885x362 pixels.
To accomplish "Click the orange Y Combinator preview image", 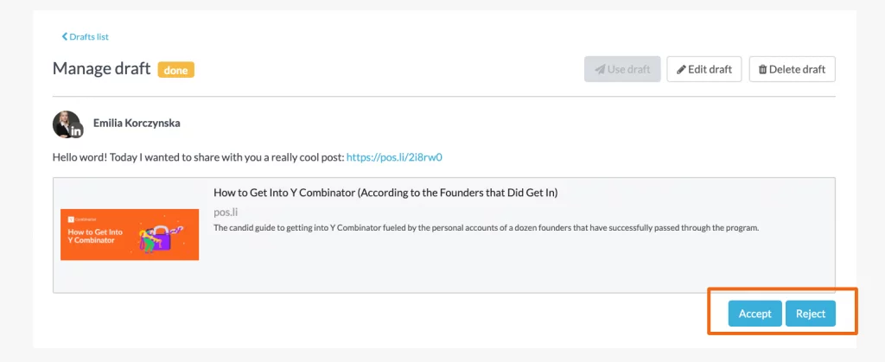I will (x=130, y=235).
